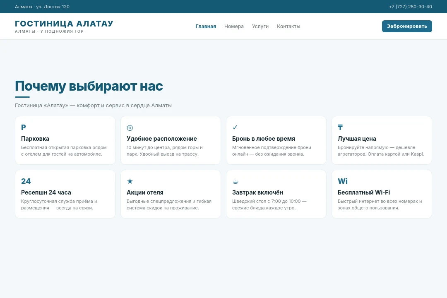The image size is (447, 298).
Task: Open the 'Услуги' nav link
Action: (260, 26)
